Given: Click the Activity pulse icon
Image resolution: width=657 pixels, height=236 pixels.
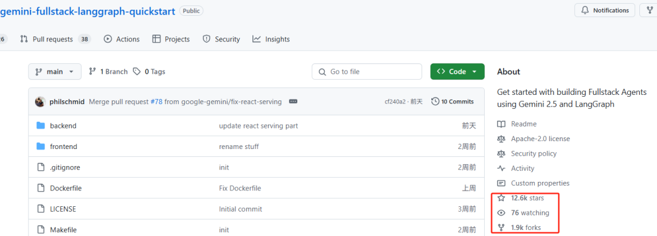Looking at the screenshot, I should 501,168.
